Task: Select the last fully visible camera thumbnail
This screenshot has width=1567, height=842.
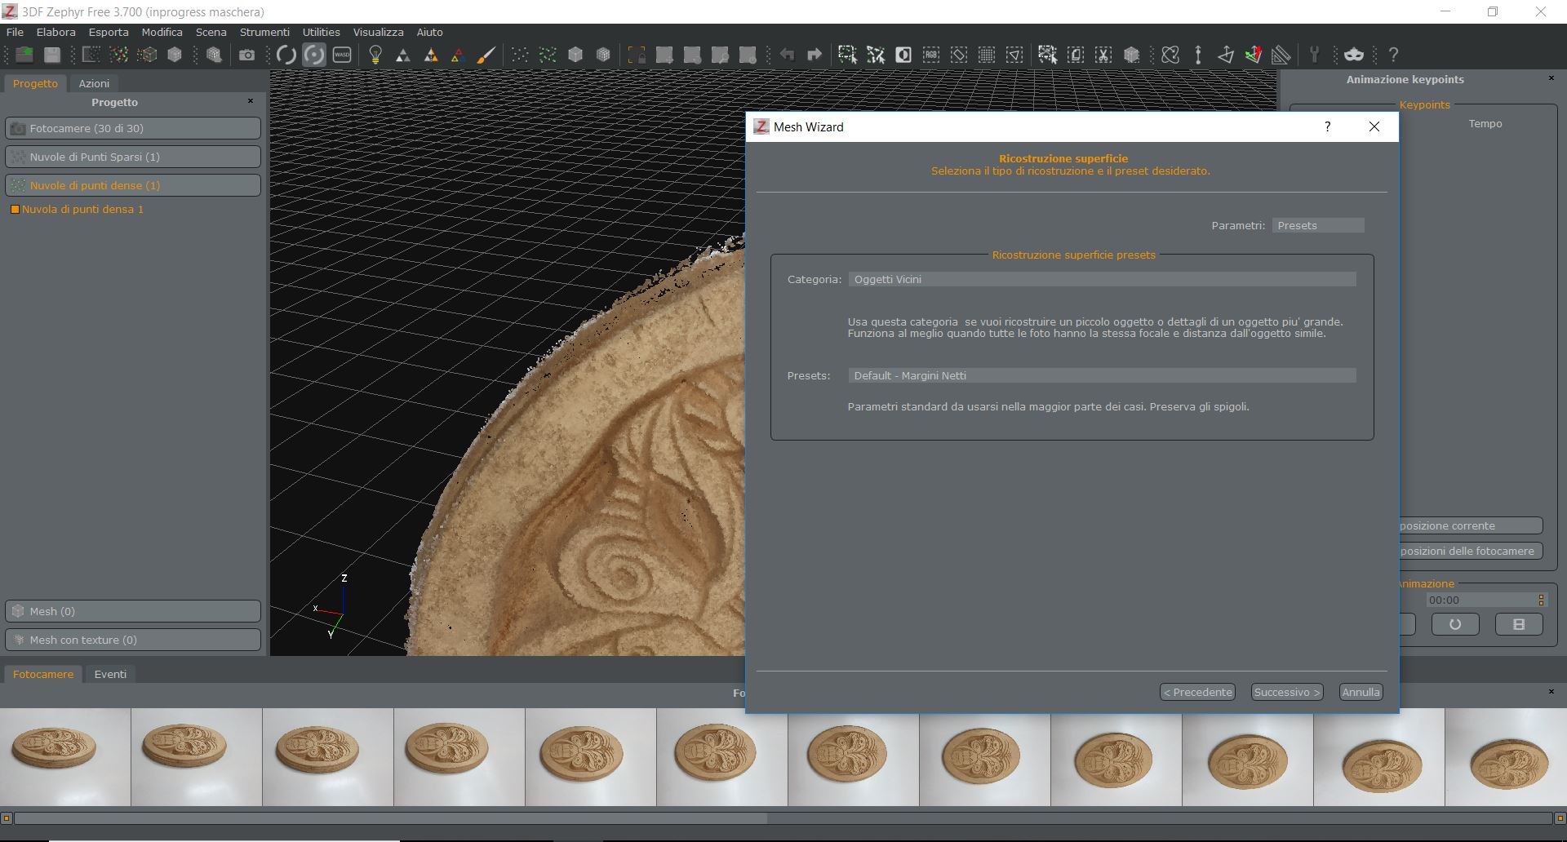Action: (1378, 756)
